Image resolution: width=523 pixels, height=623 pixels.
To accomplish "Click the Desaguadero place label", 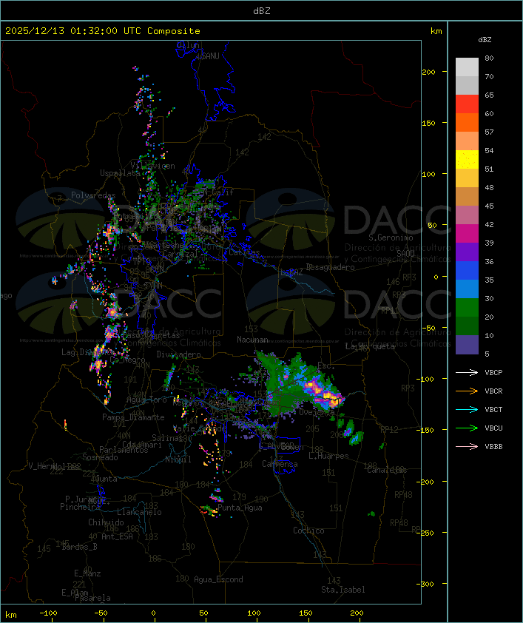I will click(331, 267).
